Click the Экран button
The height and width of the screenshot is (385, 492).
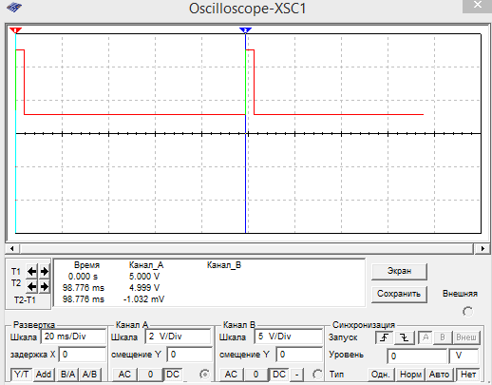coord(399,271)
